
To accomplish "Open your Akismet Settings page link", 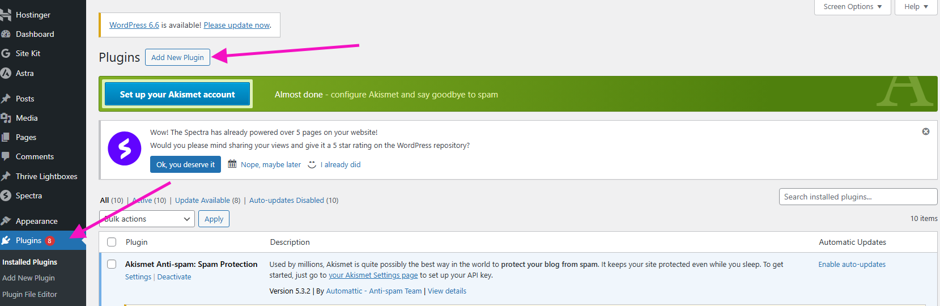I will pos(373,275).
